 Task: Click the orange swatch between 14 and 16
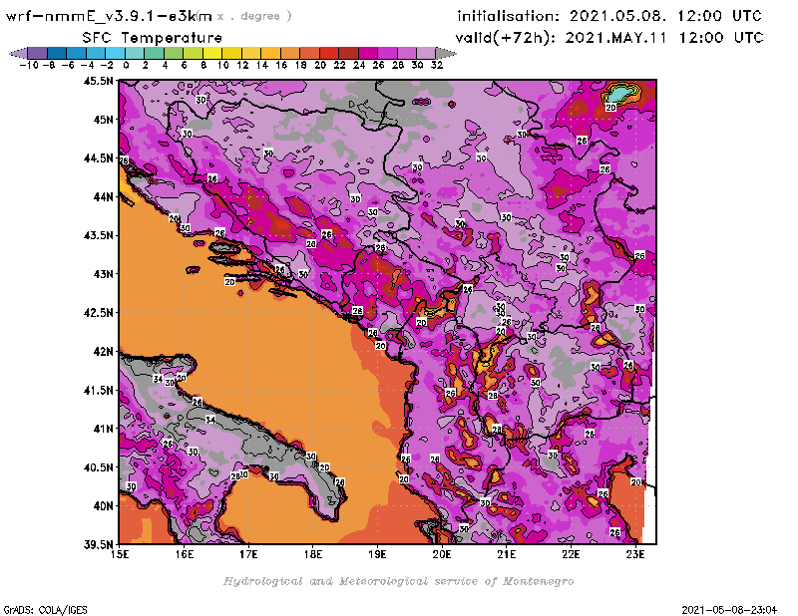click(x=270, y=52)
